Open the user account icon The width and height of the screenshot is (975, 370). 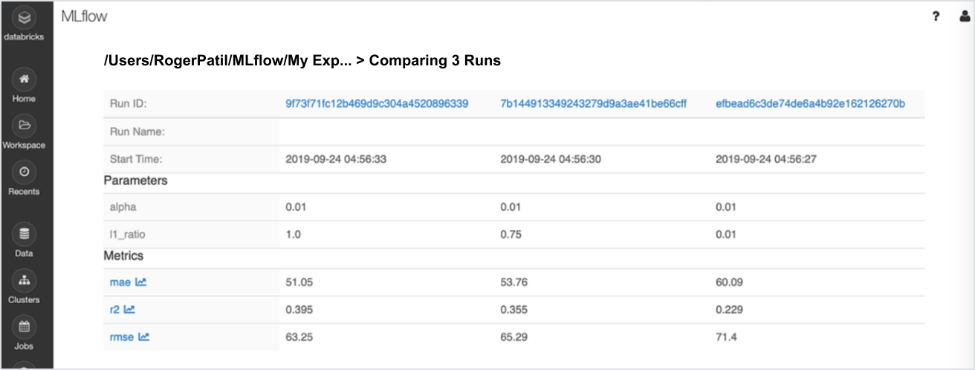pos(965,17)
